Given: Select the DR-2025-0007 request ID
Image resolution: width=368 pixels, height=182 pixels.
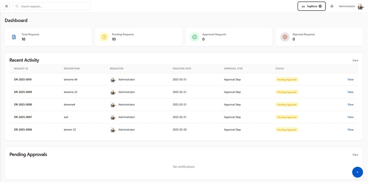Looking at the screenshot, I should 23,117.
